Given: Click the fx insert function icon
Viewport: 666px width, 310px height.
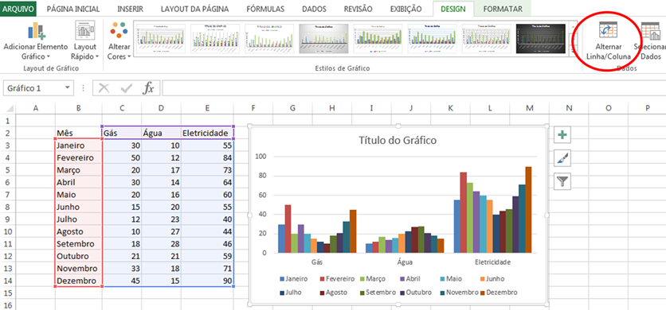Looking at the screenshot, I should pyautogui.click(x=148, y=88).
